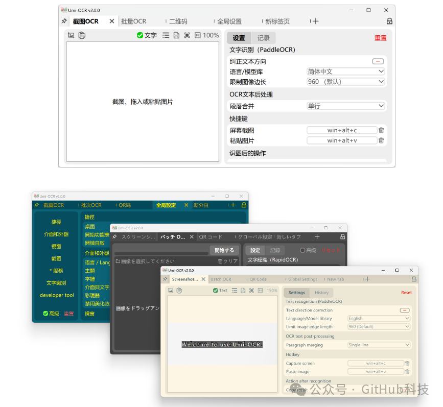This screenshot has width=443, height=407.
Task: Add a new tab in the English window
Action: click(x=367, y=279)
